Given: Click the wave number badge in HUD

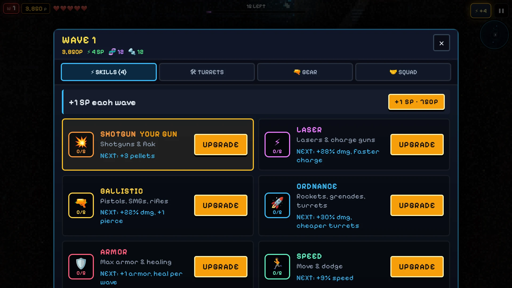Looking at the screenshot, I should (11, 9).
